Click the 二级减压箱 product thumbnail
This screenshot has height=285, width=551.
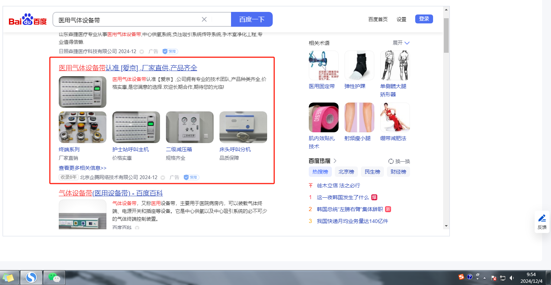tap(190, 127)
